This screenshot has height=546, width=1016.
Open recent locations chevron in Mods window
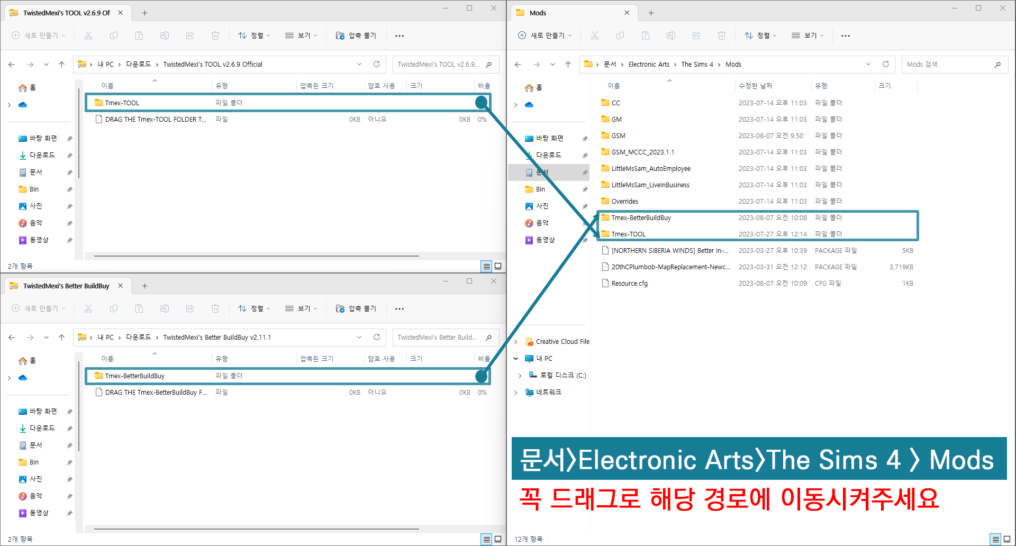552,64
